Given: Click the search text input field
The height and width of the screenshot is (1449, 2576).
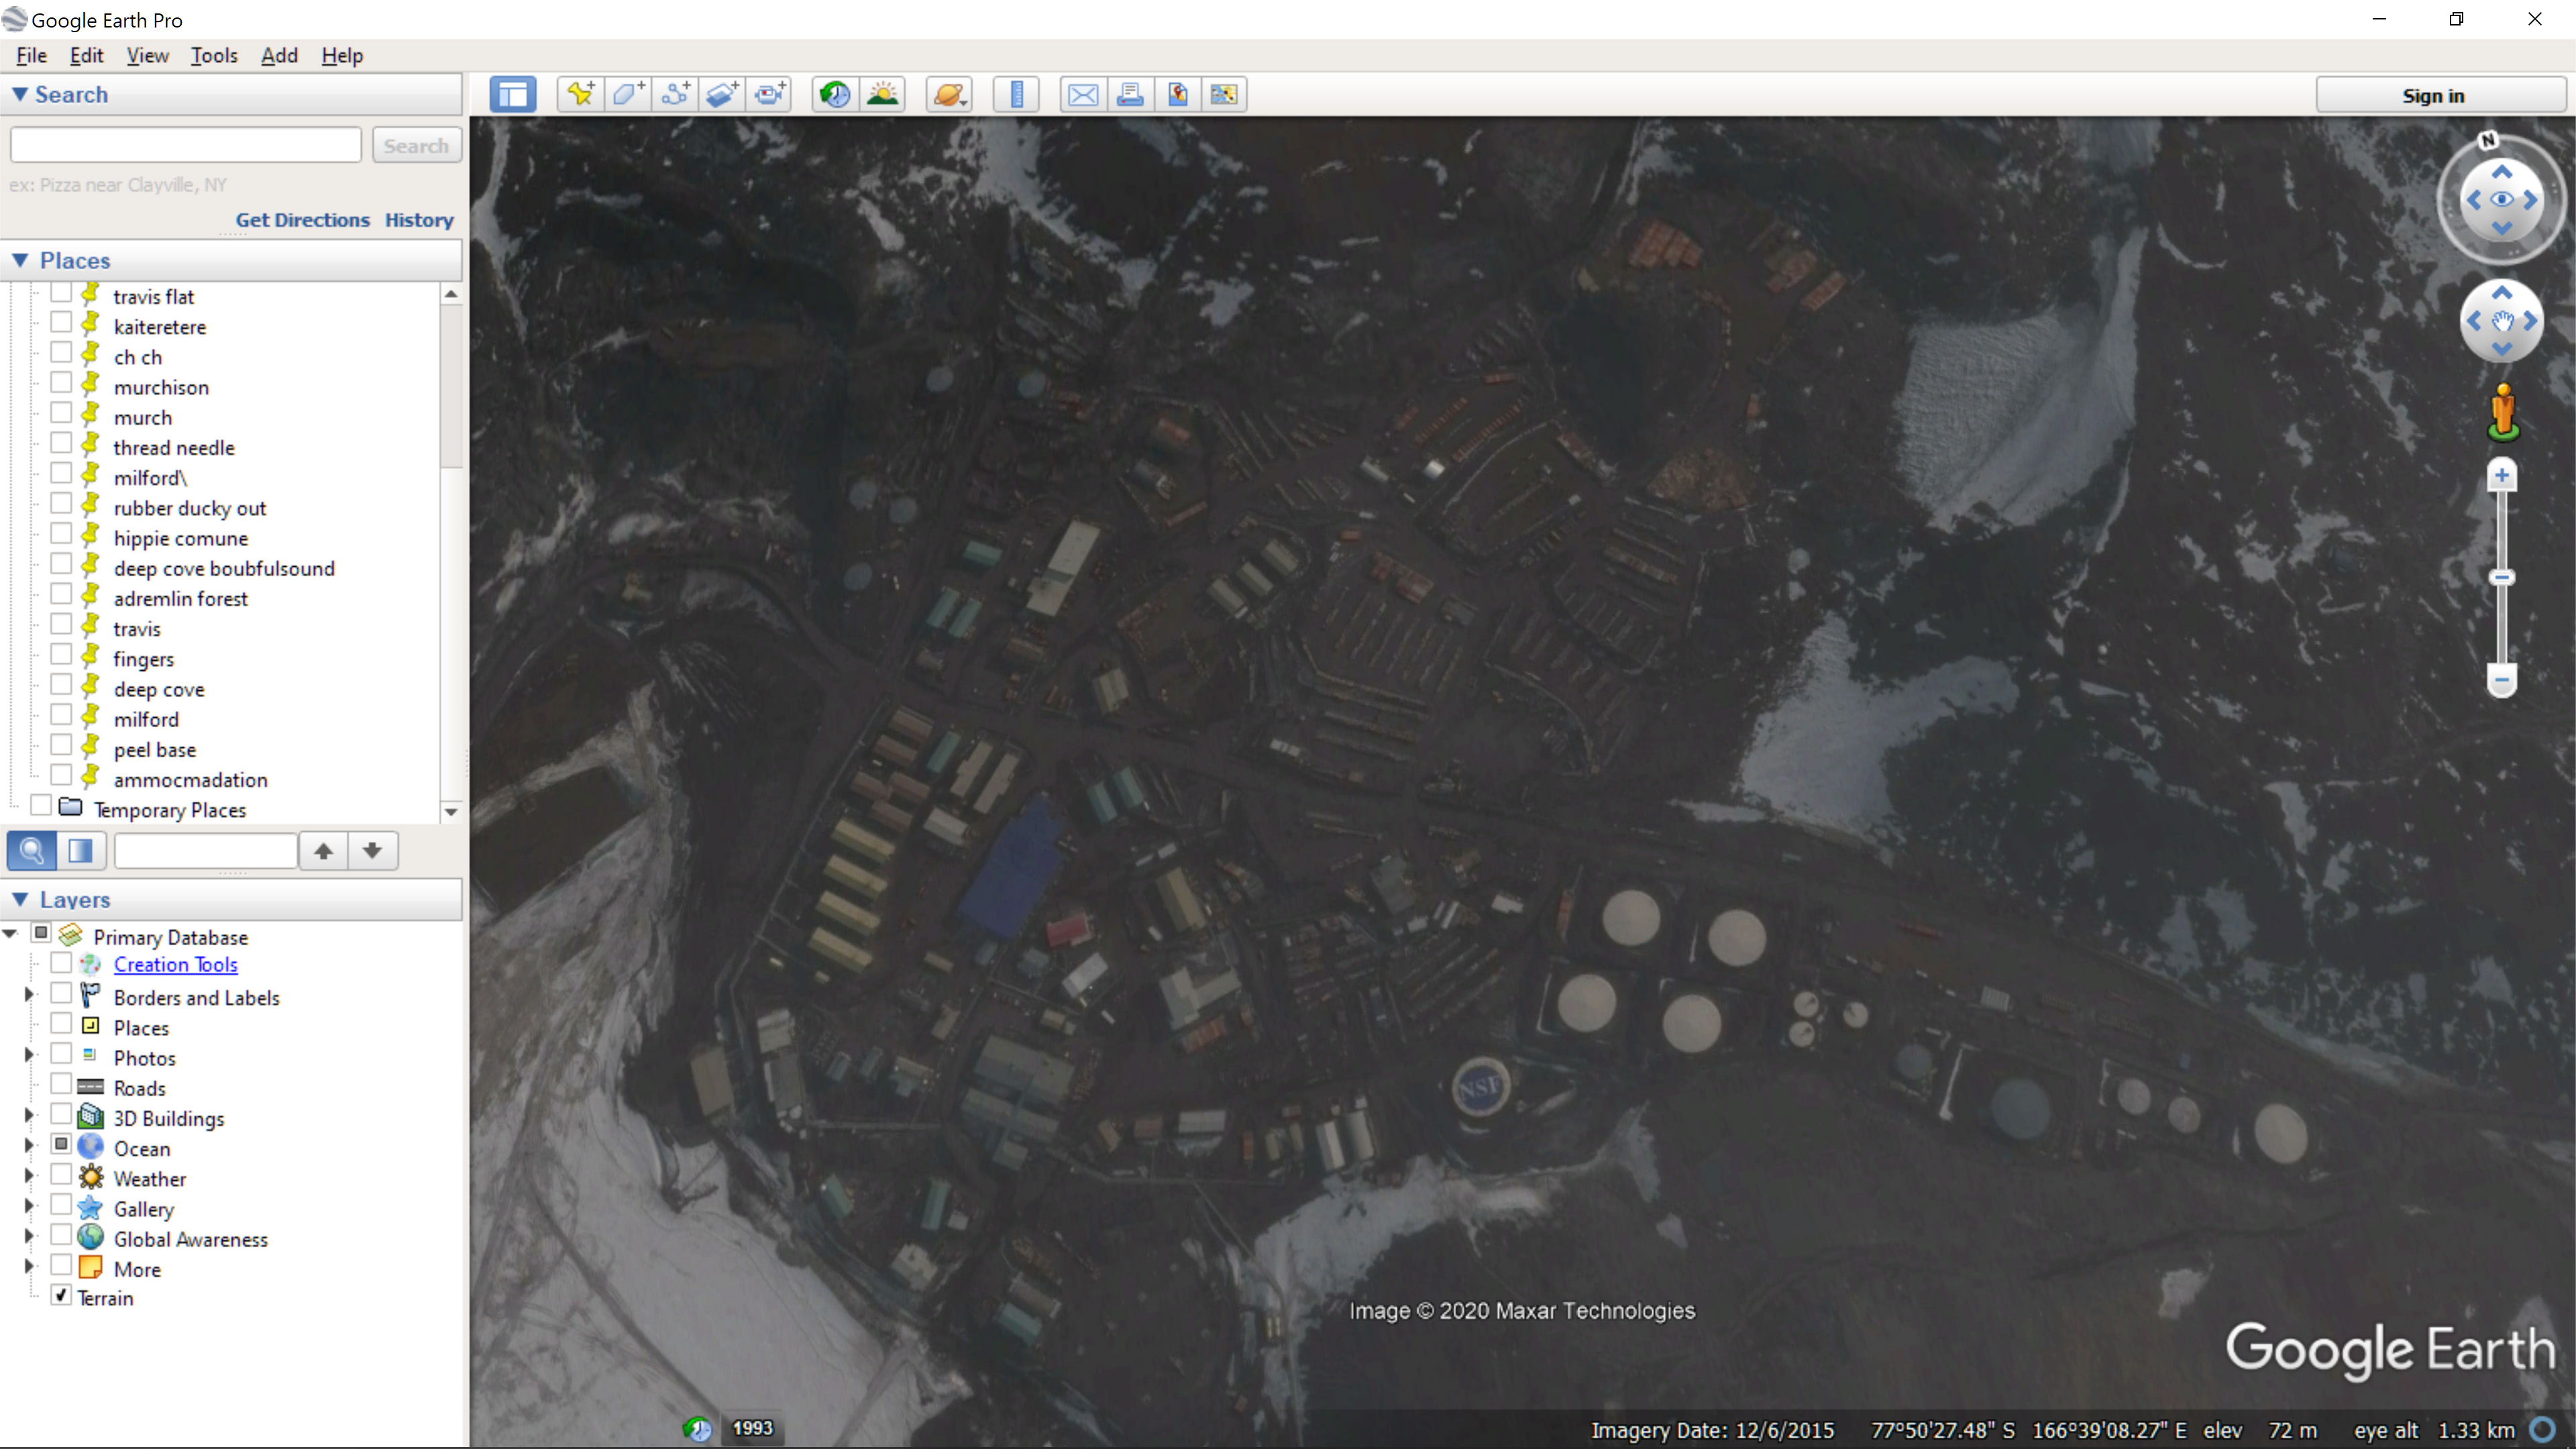Looking at the screenshot, I should point(186,145).
